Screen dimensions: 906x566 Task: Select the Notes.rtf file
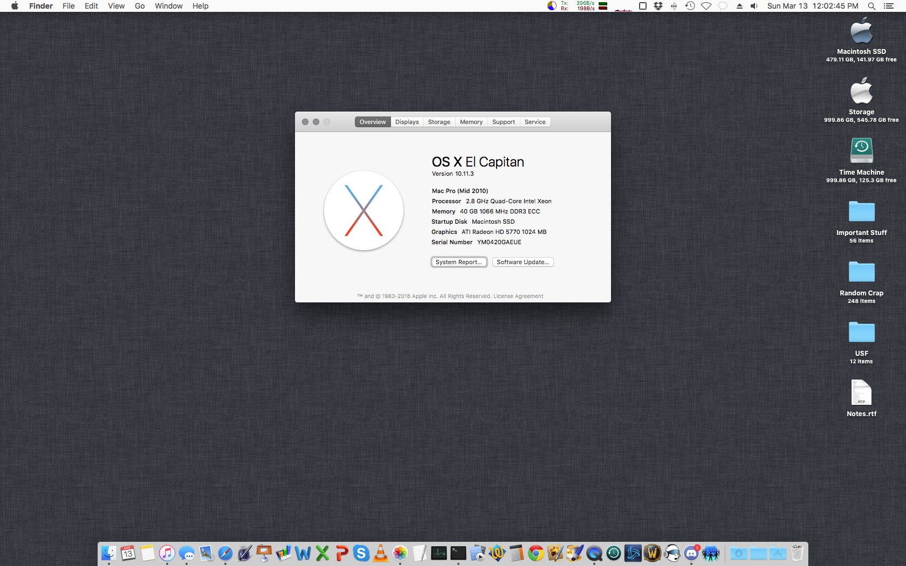coord(862,398)
